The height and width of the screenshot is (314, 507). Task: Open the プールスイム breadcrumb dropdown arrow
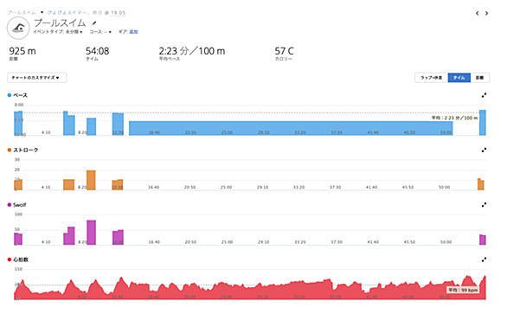click(42, 13)
